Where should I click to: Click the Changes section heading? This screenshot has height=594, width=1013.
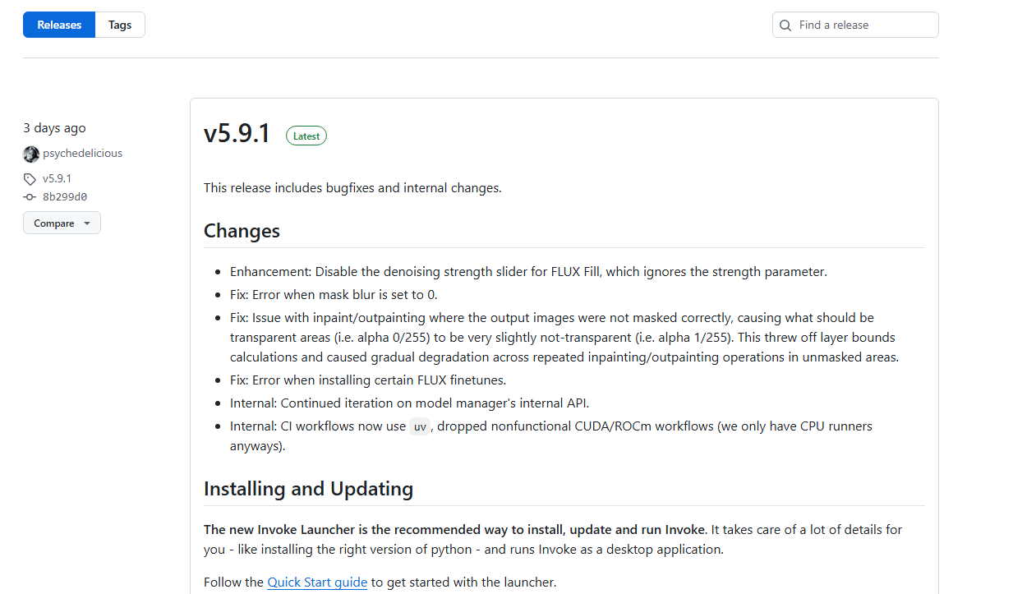242,231
